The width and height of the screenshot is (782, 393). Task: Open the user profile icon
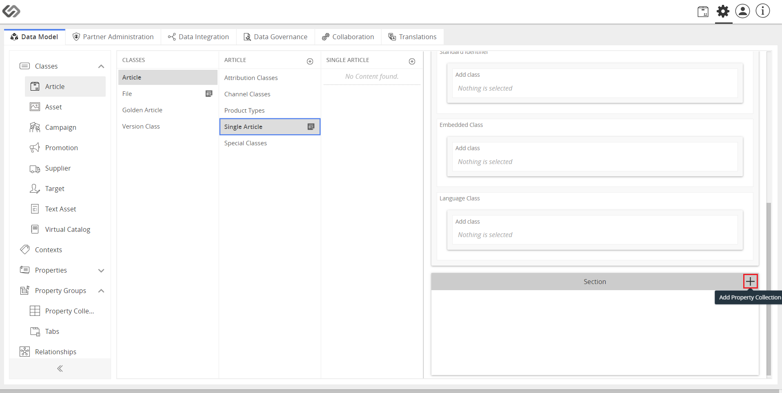[742, 11]
